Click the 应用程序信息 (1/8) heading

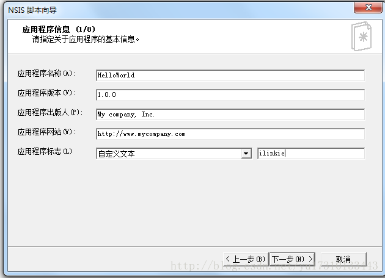click(59, 29)
